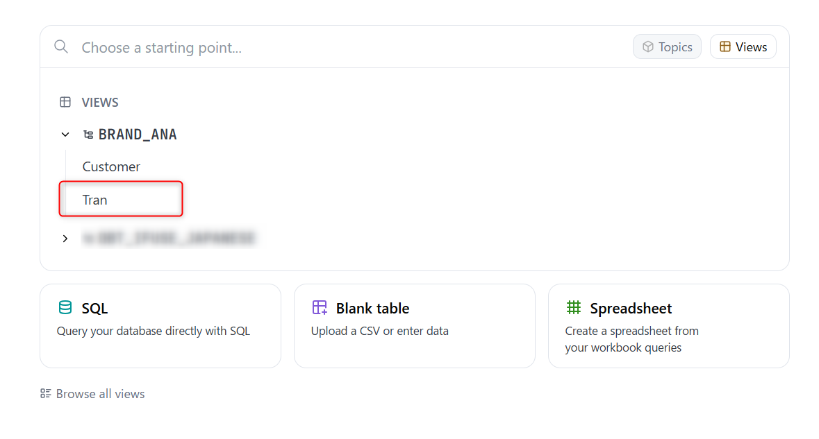Create a Spreadsheet from workbook queries

pos(668,326)
